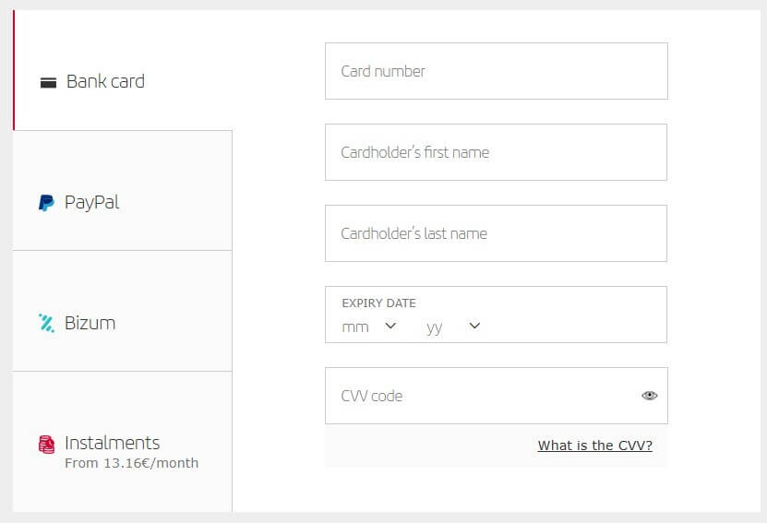Open the "What is the CVV?" link
Image resolution: width=767 pixels, height=523 pixels.
coord(594,446)
